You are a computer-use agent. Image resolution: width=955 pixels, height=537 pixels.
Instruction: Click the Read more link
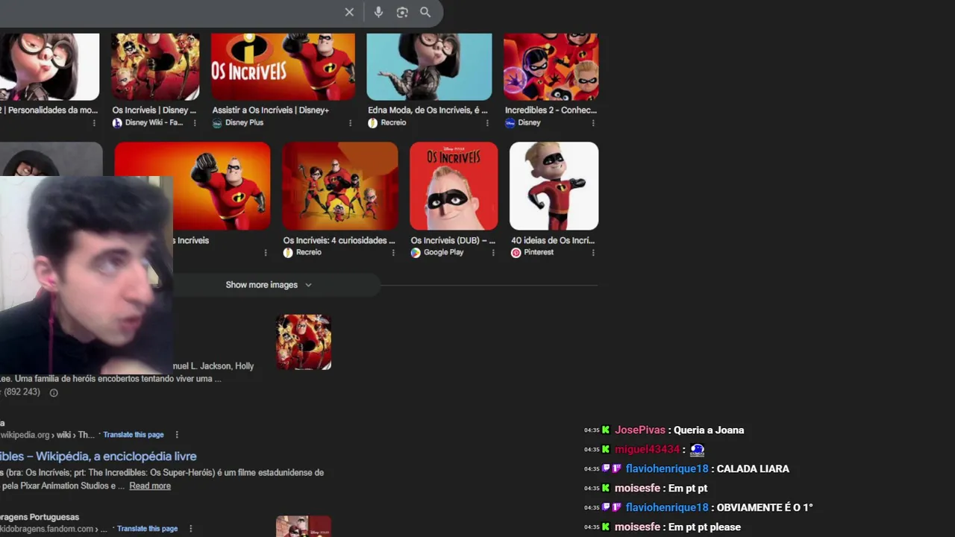point(150,486)
